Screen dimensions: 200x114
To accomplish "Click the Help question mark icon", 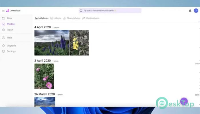I will 3,38.
